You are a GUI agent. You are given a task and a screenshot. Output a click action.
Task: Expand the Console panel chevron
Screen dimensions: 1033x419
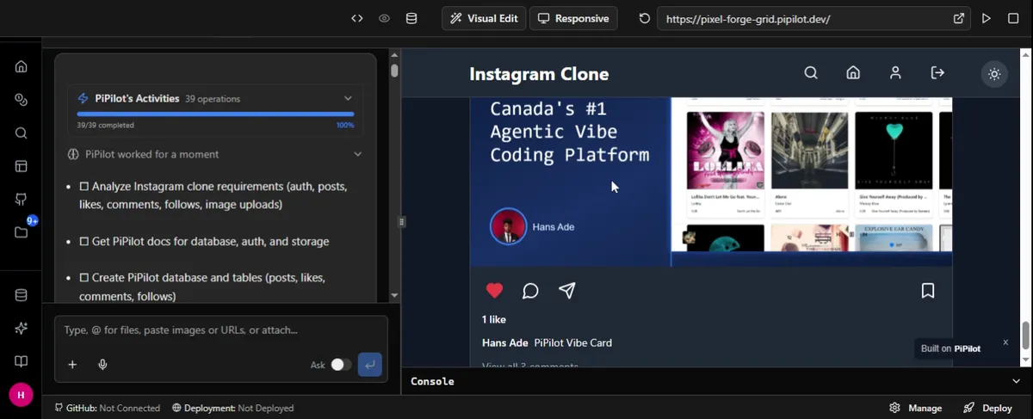pos(1016,381)
